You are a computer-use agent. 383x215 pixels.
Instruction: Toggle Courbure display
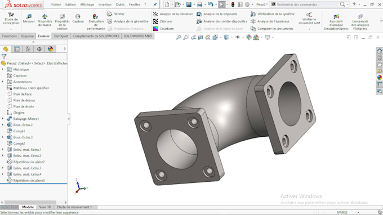coord(163,29)
